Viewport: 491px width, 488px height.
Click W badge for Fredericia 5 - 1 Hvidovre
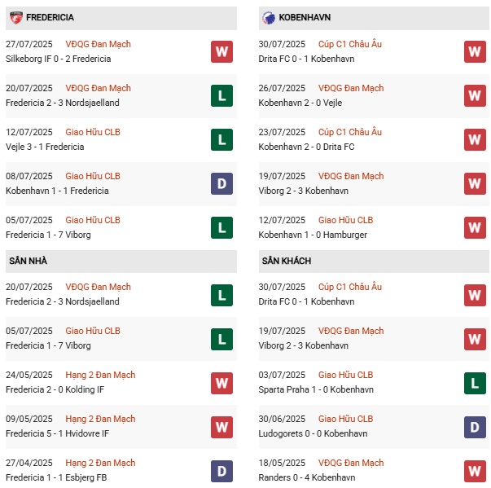pyautogui.click(x=221, y=427)
